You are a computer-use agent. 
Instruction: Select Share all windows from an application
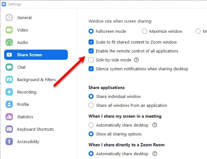pyautogui.click(x=91, y=105)
